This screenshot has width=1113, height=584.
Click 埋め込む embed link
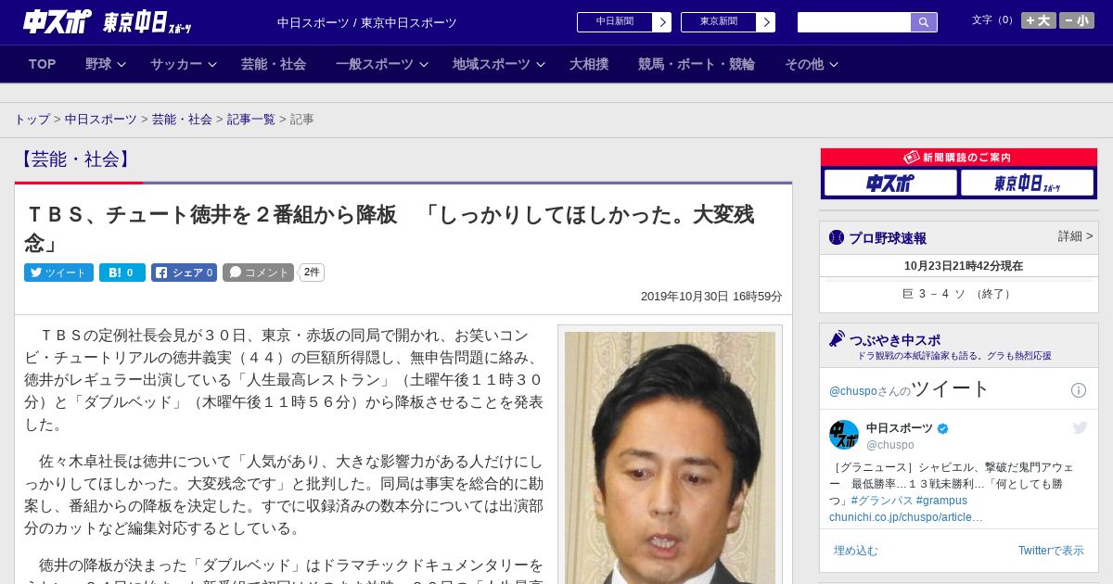[x=855, y=551]
